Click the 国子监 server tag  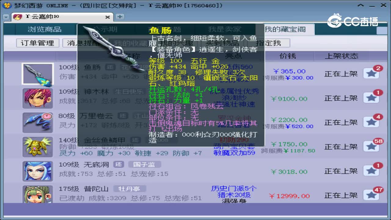tap(144, 164)
